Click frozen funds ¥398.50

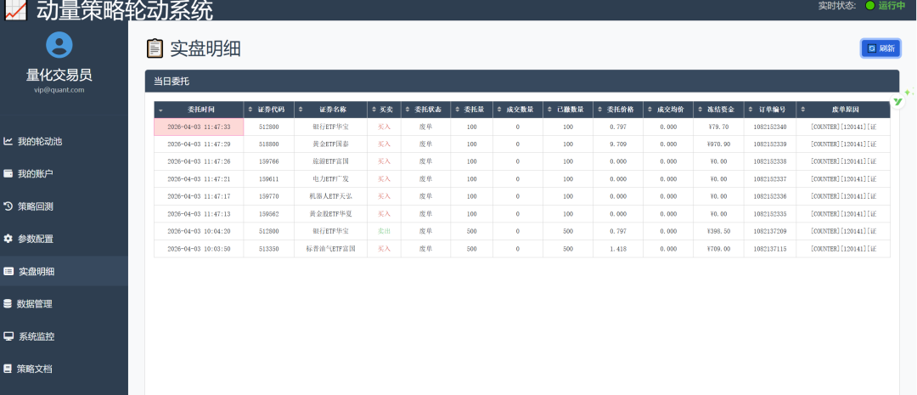pos(718,231)
